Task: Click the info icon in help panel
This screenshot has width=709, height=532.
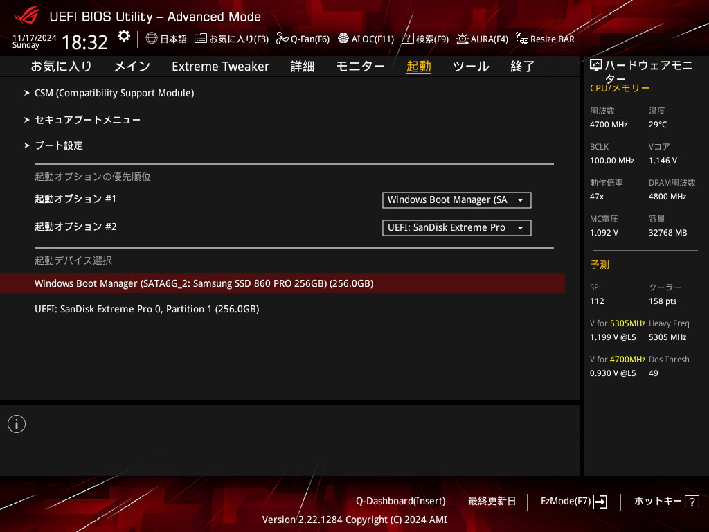Action: [x=16, y=424]
